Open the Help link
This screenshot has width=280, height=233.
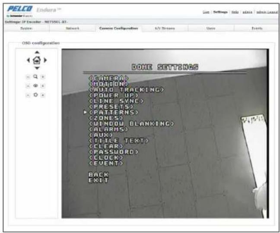click(235, 12)
